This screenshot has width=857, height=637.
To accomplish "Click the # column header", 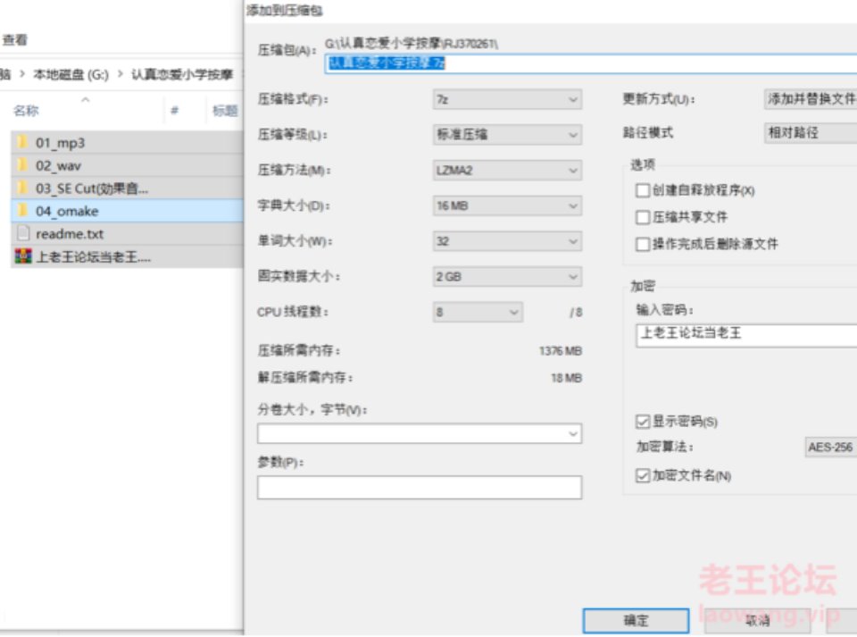I will click(x=174, y=111).
